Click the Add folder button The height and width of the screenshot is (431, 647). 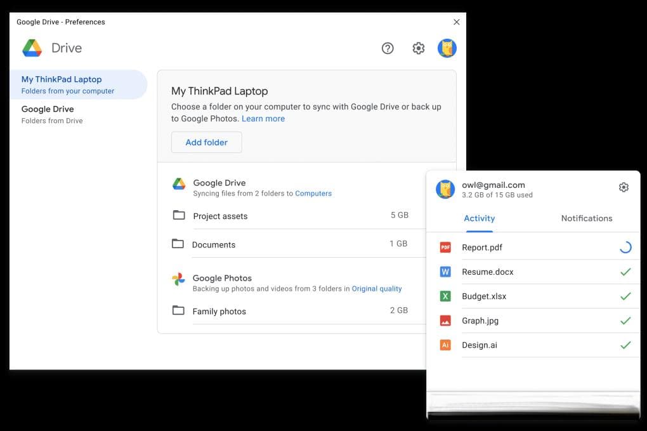pos(206,142)
